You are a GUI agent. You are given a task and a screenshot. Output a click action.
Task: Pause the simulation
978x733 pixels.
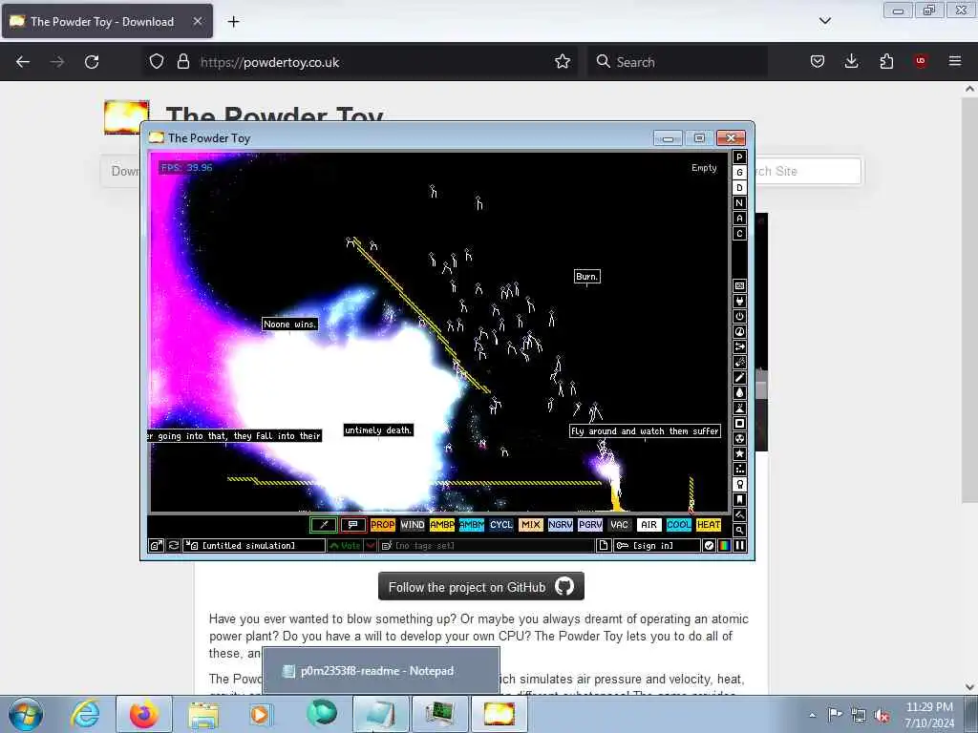740,545
